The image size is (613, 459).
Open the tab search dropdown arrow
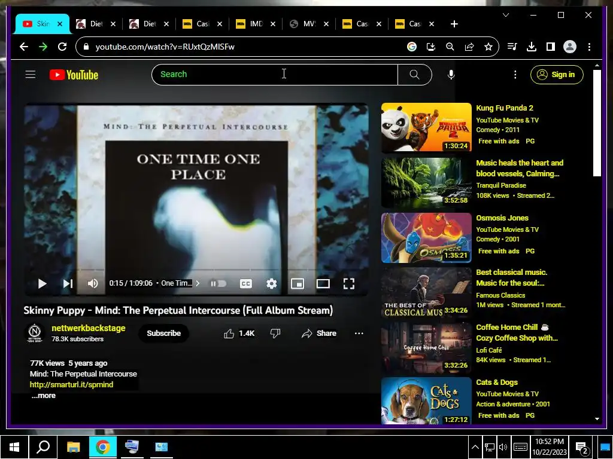coord(506,15)
